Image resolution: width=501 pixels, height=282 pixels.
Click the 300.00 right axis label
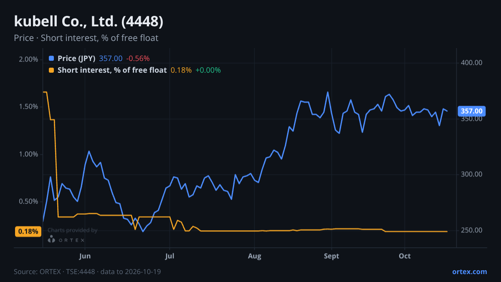click(x=472, y=174)
